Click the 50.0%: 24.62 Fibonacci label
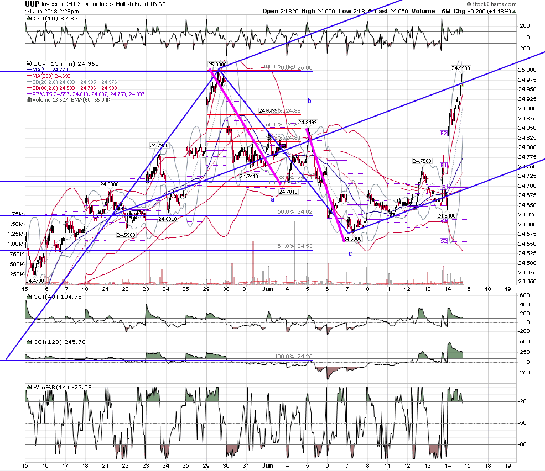Screen dimensions: 545x471 tap(295, 211)
